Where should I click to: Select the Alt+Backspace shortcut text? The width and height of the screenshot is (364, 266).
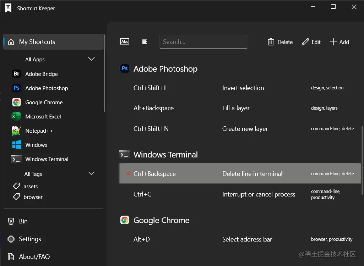pyautogui.click(x=153, y=108)
